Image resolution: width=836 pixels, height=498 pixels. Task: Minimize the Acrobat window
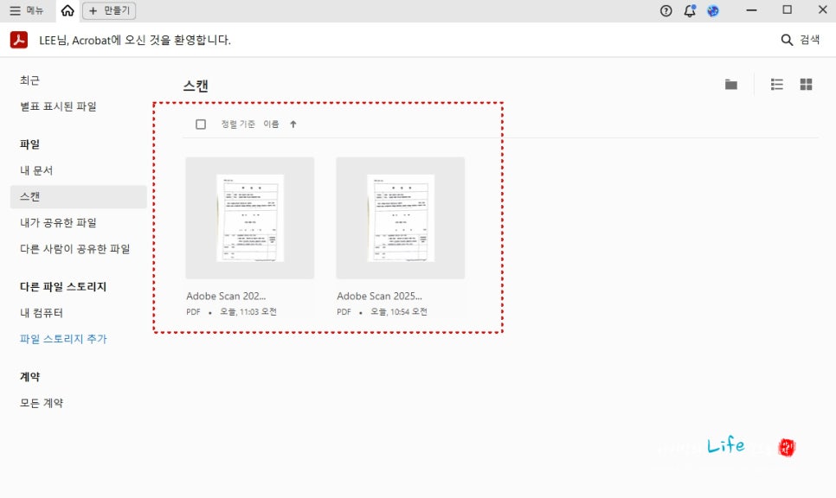tap(752, 10)
